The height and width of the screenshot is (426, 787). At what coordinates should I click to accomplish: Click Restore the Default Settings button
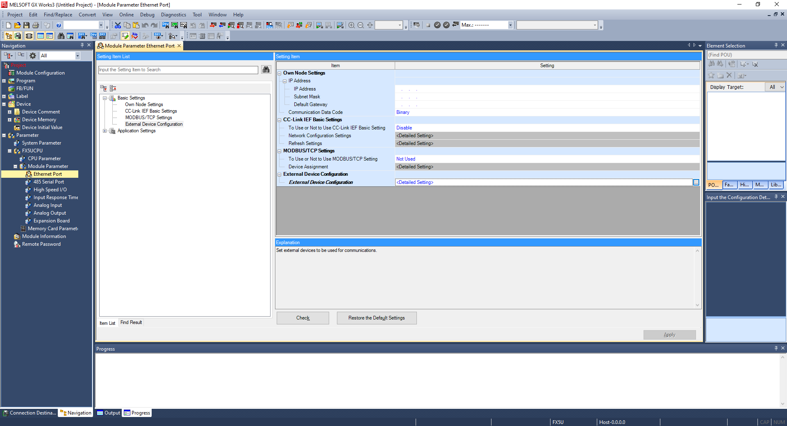point(376,318)
